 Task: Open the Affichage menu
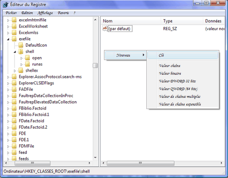tap(45, 13)
